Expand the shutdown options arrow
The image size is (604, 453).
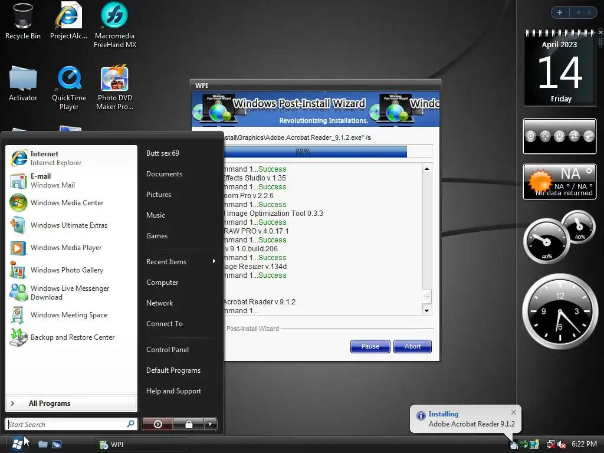point(211,424)
